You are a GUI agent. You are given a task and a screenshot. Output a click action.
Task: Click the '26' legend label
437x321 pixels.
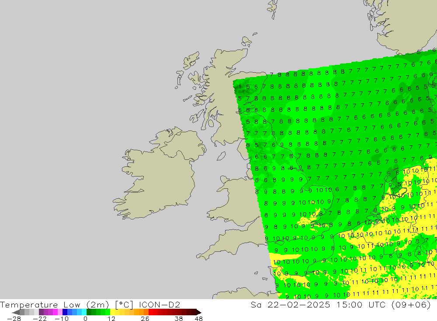click(145, 319)
